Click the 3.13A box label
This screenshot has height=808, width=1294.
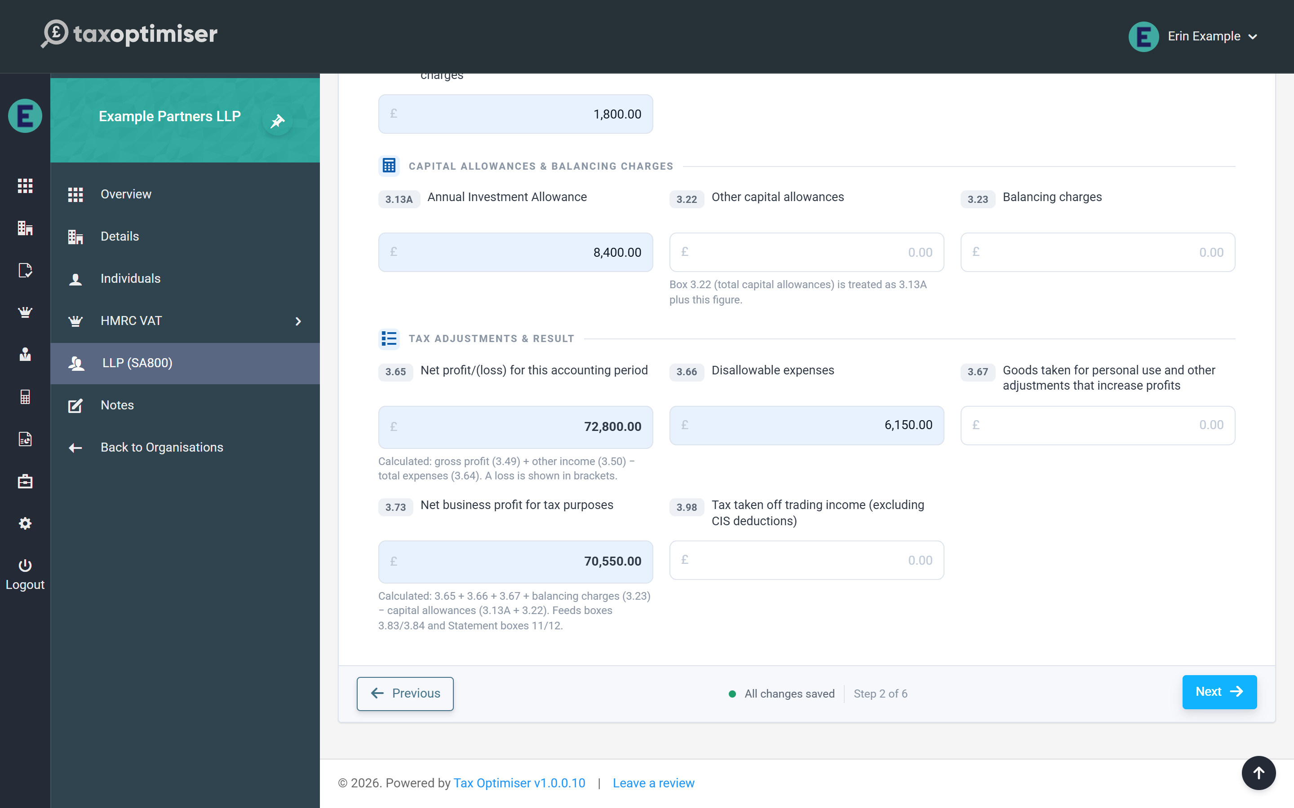(399, 199)
